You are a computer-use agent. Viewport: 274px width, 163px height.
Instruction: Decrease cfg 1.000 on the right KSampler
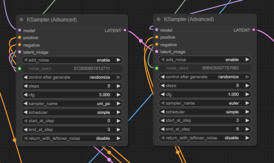(163, 94)
